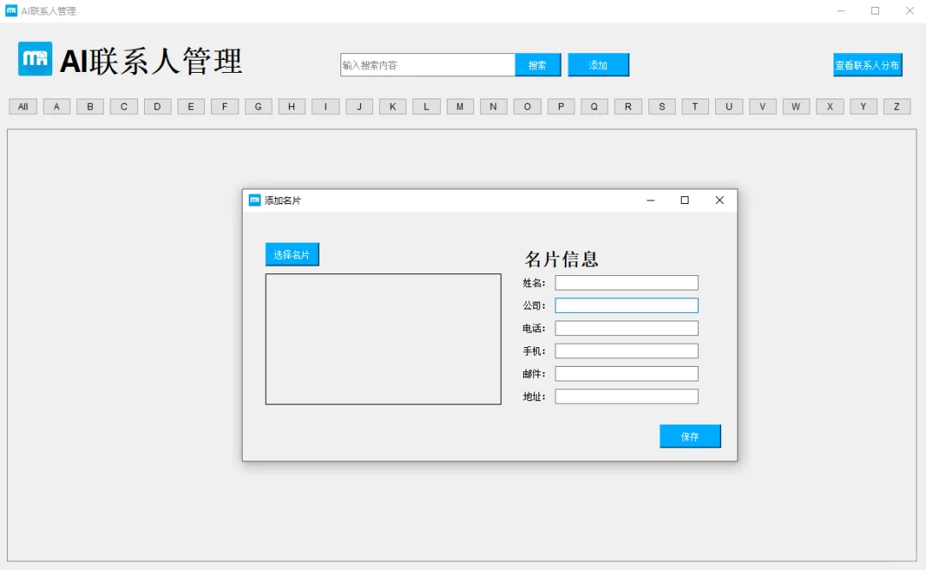Click the AI logo icon in the header
The width and height of the screenshot is (926, 570).
[x=34, y=60]
